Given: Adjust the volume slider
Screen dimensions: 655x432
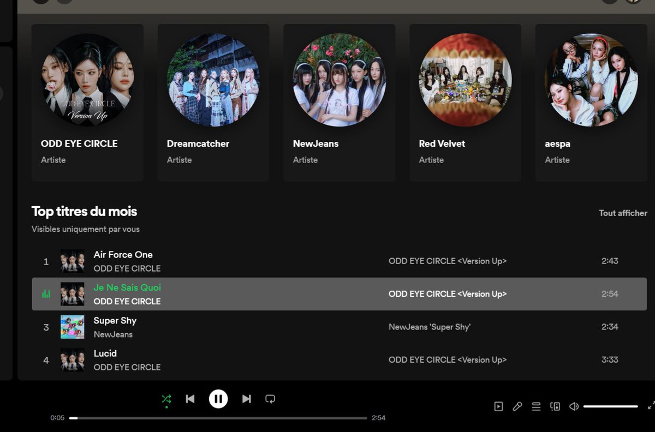Looking at the screenshot, I should tap(610, 406).
